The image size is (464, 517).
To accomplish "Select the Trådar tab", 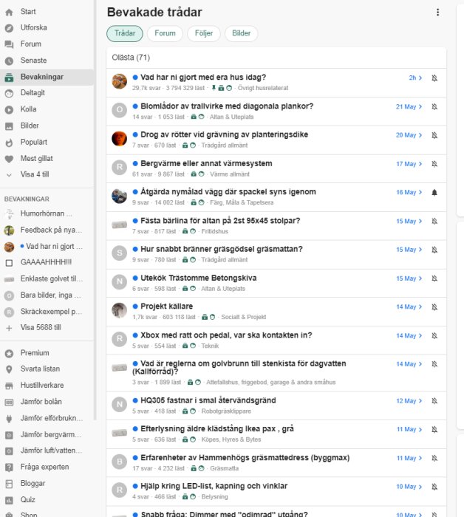I will [125, 33].
